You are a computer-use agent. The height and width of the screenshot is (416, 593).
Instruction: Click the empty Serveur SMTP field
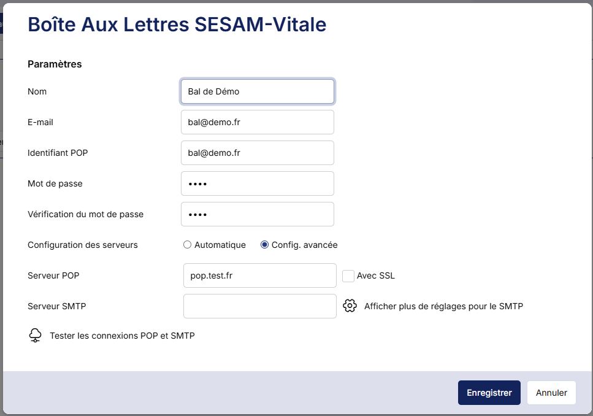coord(260,306)
